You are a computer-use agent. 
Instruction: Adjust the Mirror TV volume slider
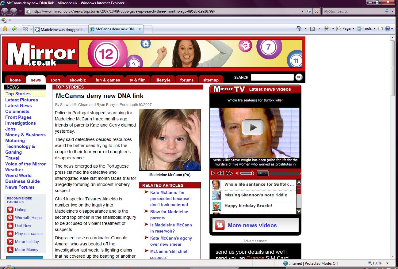247,173
